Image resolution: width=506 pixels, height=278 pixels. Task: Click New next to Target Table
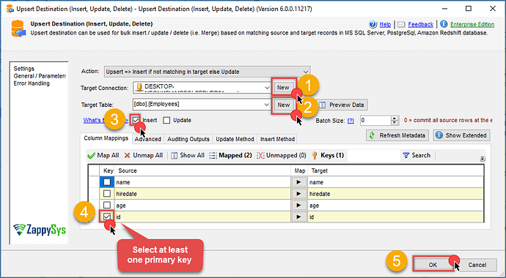coord(283,105)
